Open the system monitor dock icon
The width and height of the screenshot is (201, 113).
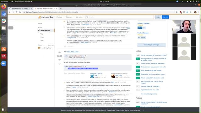coord(4,35)
